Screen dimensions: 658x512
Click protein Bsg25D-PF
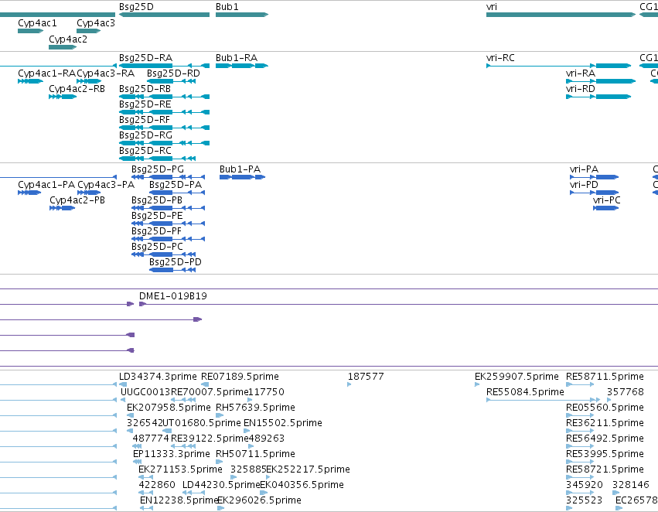coord(169,239)
